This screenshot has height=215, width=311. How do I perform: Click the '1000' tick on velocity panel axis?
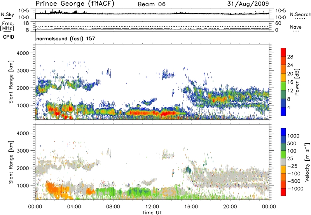23,186
